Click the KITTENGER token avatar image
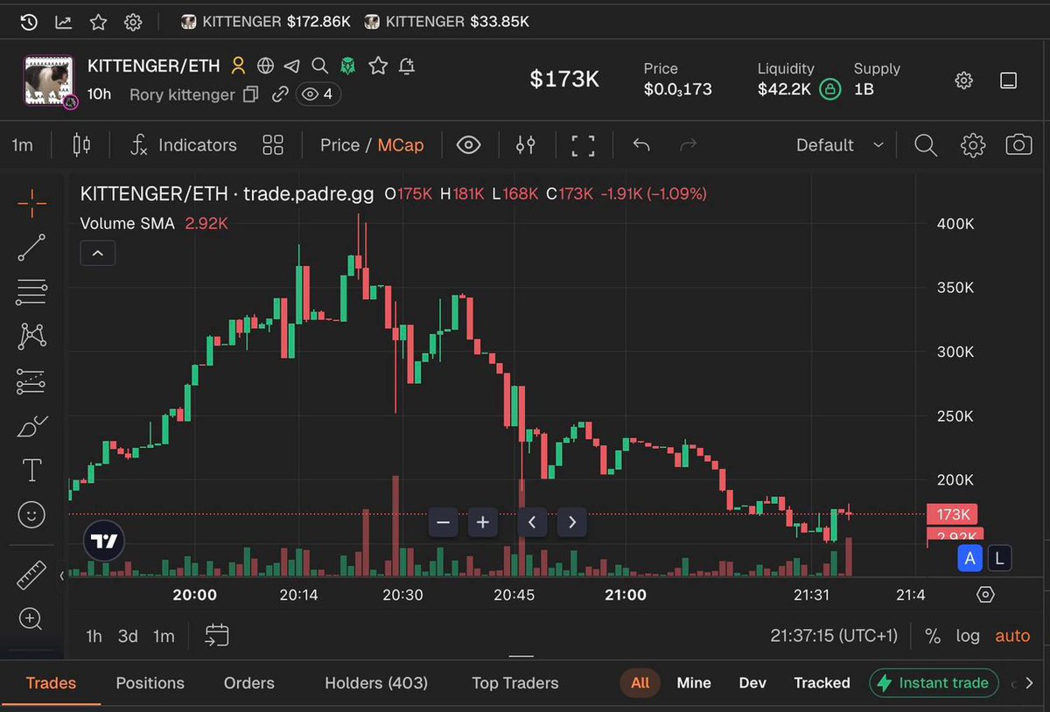Image resolution: width=1050 pixels, height=712 pixels. coord(51,82)
